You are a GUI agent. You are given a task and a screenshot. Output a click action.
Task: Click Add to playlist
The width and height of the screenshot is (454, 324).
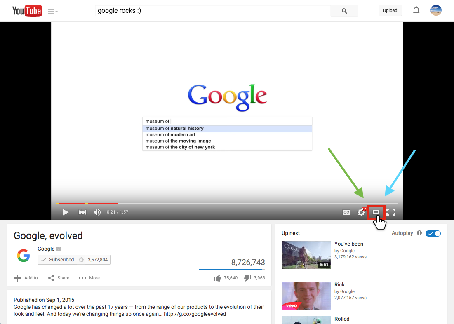click(26, 278)
